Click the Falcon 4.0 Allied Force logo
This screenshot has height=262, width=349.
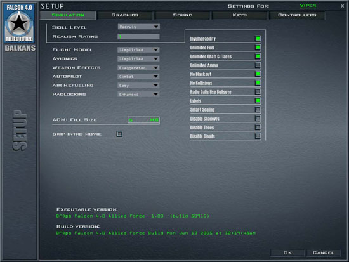pos(19,23)
